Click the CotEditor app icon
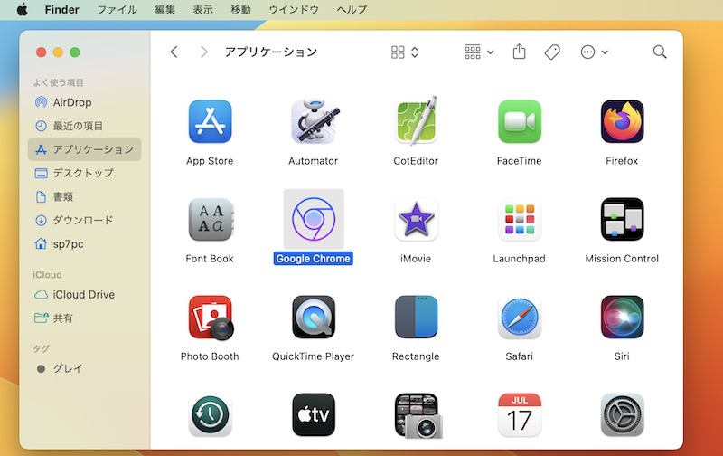The image size is (723, 456). pyautogui.click(x=416, y=122)
